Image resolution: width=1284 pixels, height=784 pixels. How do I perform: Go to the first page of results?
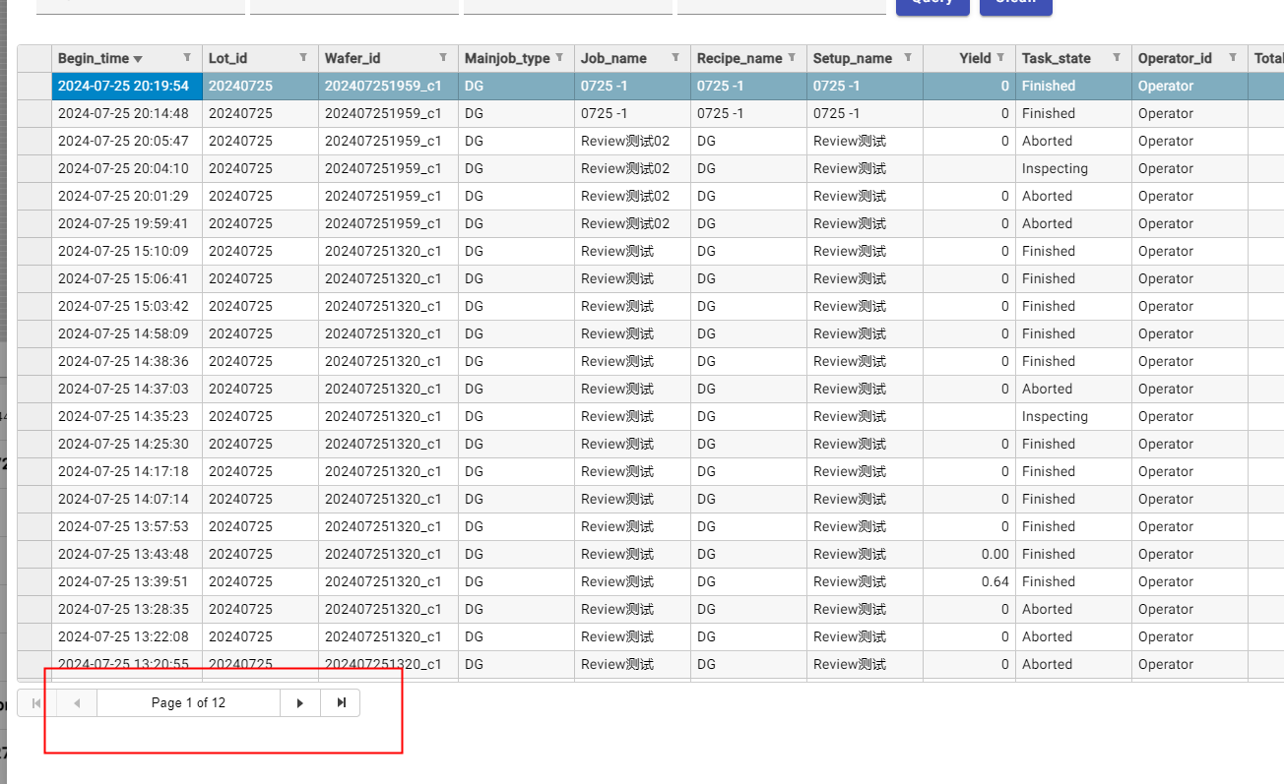(x=36, y=702)
